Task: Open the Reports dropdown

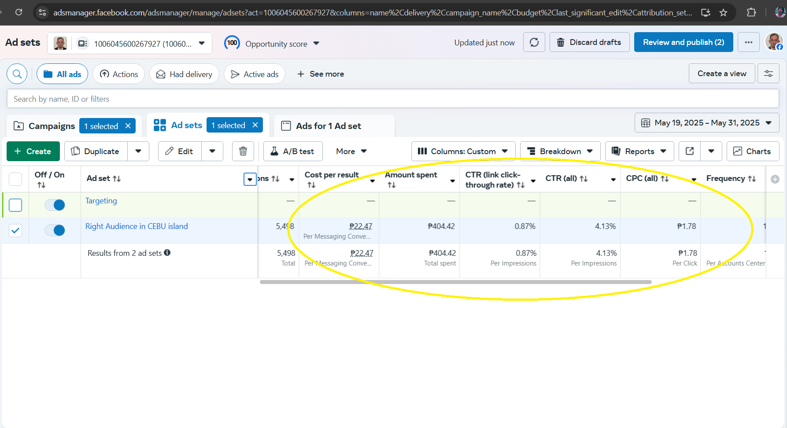Action: [639, 151]
